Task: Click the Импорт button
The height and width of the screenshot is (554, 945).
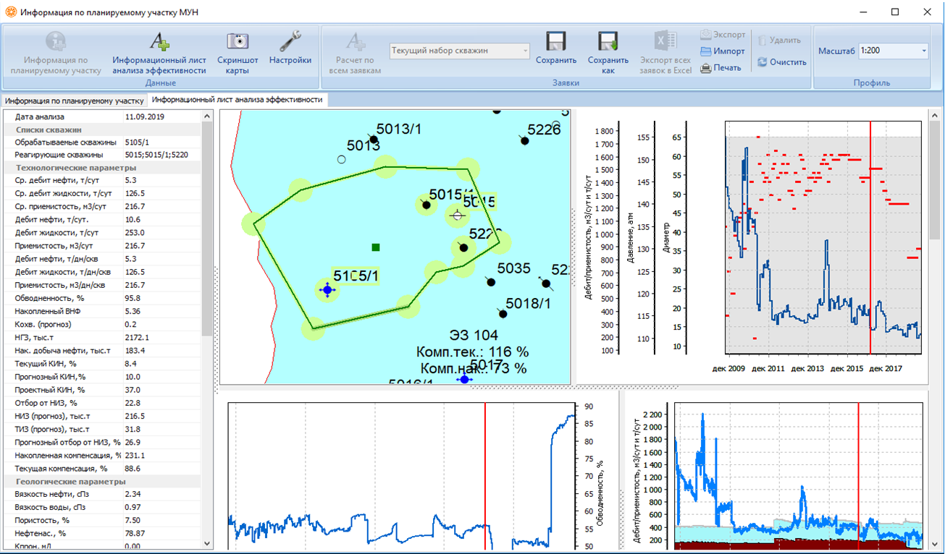Action: 723,51
